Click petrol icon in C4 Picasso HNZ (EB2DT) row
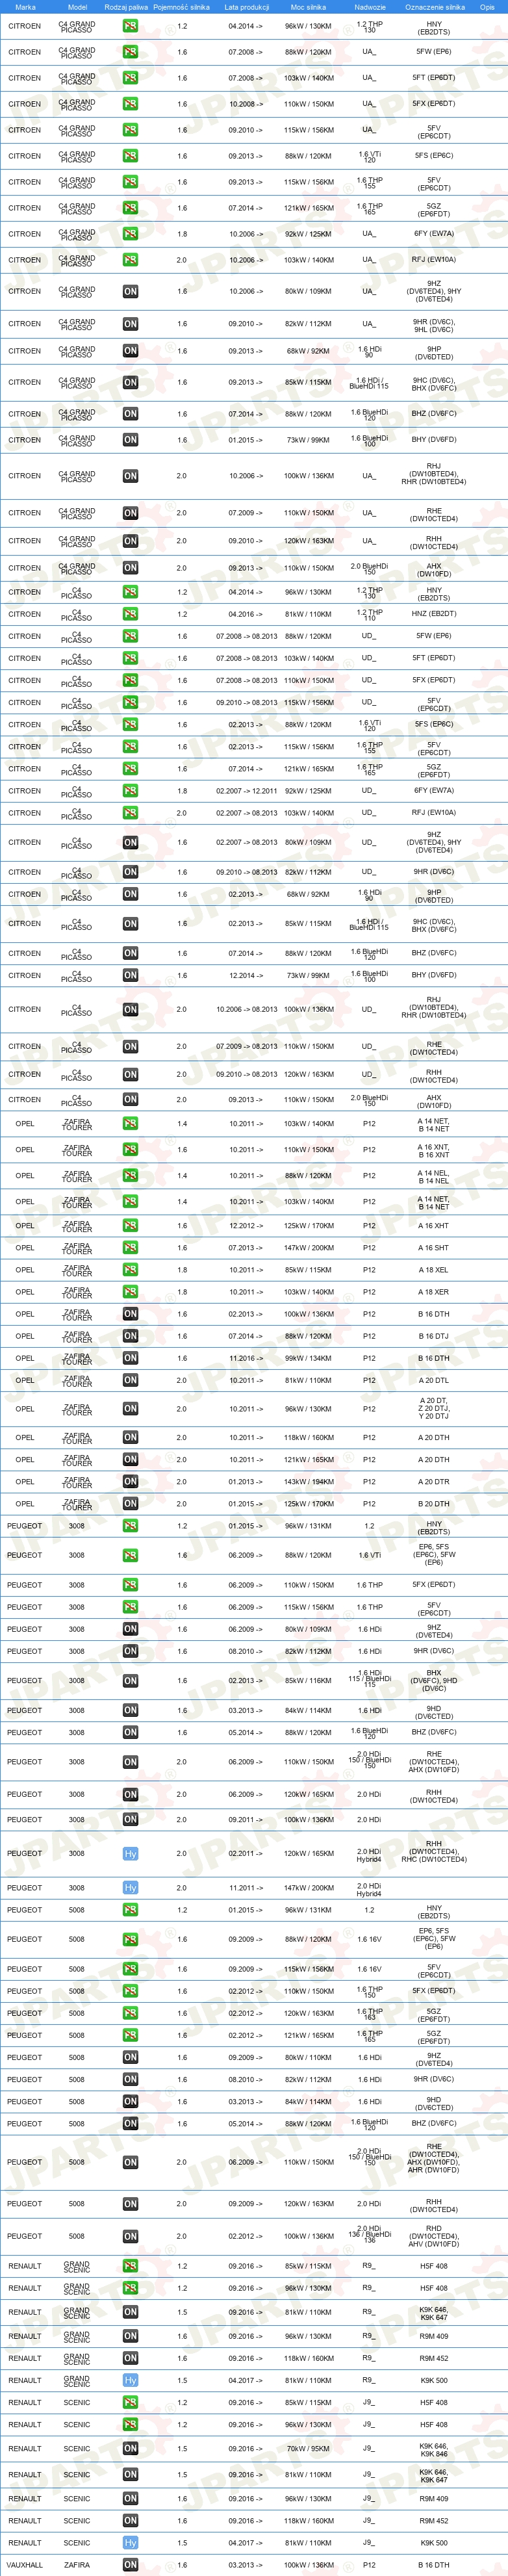Viewport: 508px width, 2576px height. 130,614
